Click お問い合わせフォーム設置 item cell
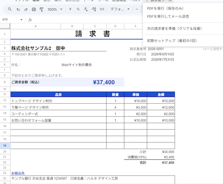This screenshot has width=223, height=184. point(58,120)
